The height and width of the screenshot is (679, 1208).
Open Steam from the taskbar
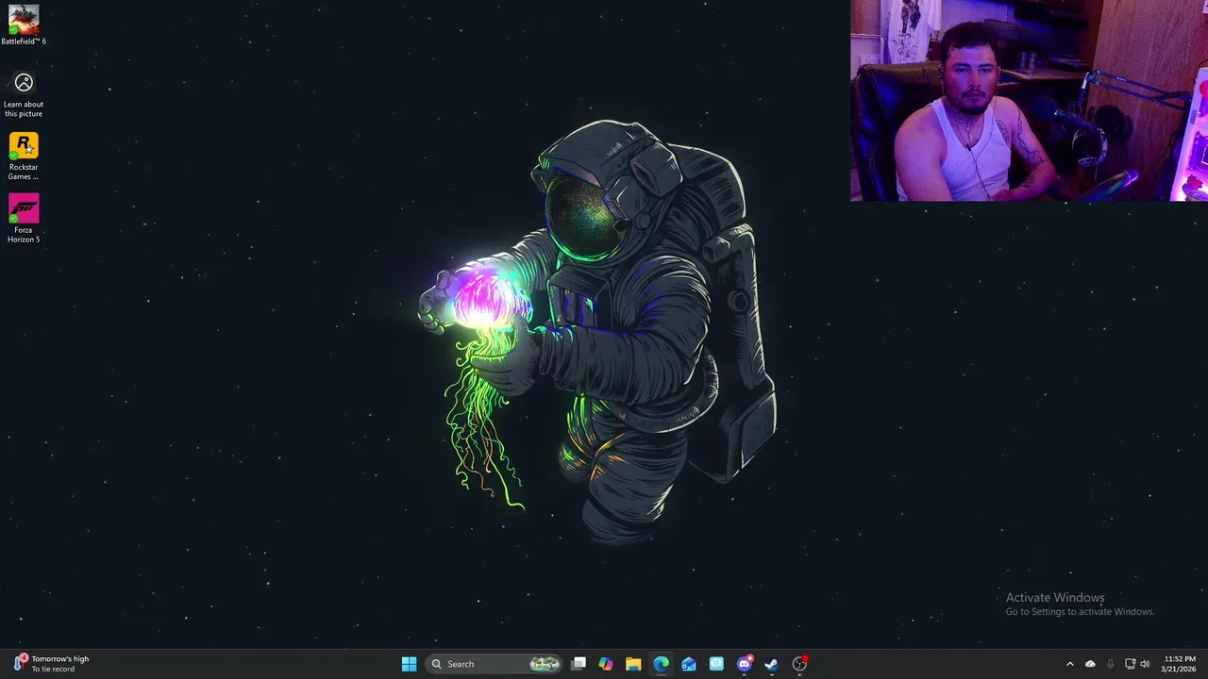pyautogui.click(x=772, y=664)
